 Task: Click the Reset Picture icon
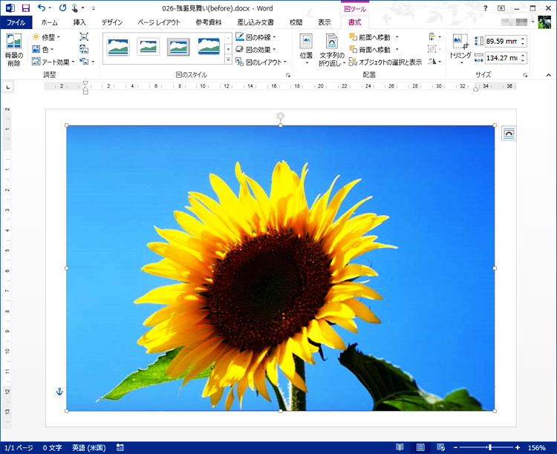pyautogui.click(x=84, y=62)
